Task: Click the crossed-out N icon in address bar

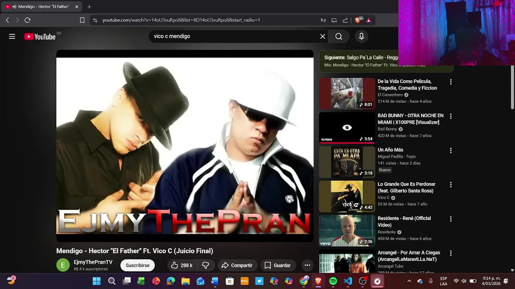Action: 323,20
